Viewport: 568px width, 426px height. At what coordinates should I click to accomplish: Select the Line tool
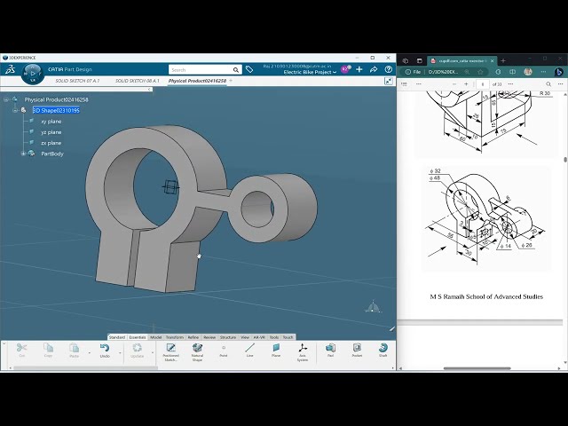click(x=249, y=350)
